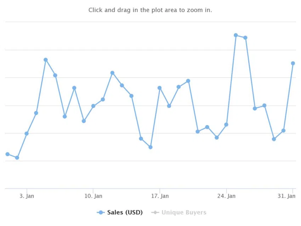The image size is (301, 226).
Task: Select the lowest data point on 2 Jan
Action: pyautogui.click(x=17, y=158)
